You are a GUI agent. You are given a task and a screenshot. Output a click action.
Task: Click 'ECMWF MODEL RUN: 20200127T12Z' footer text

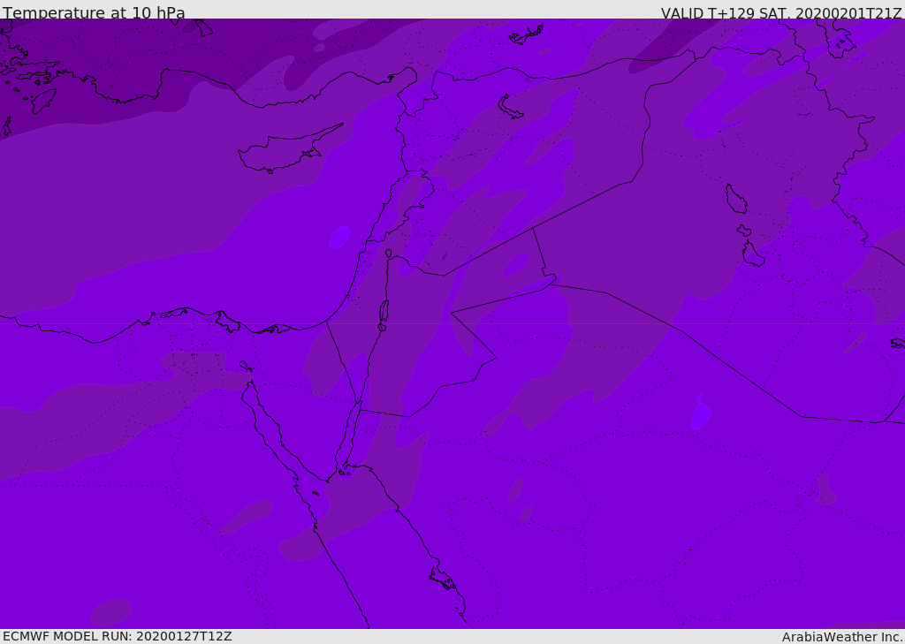pyautogui.click(x=118, y=636)
